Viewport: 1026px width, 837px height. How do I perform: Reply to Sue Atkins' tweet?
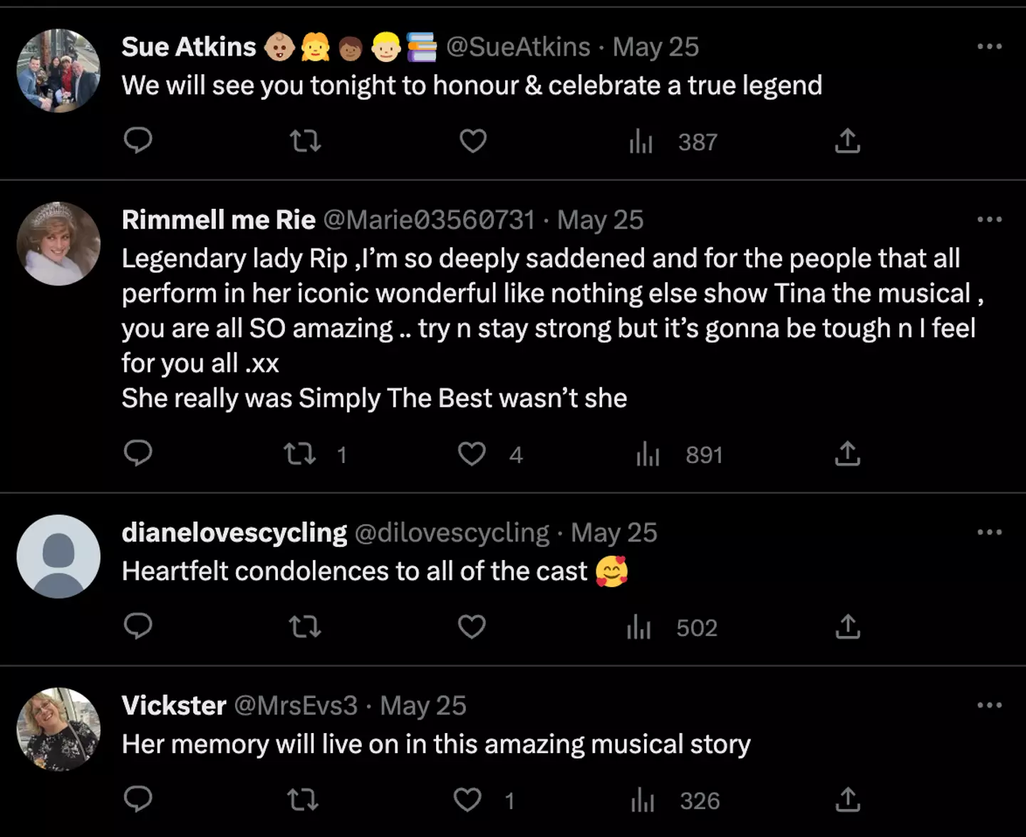click(138, 140)
